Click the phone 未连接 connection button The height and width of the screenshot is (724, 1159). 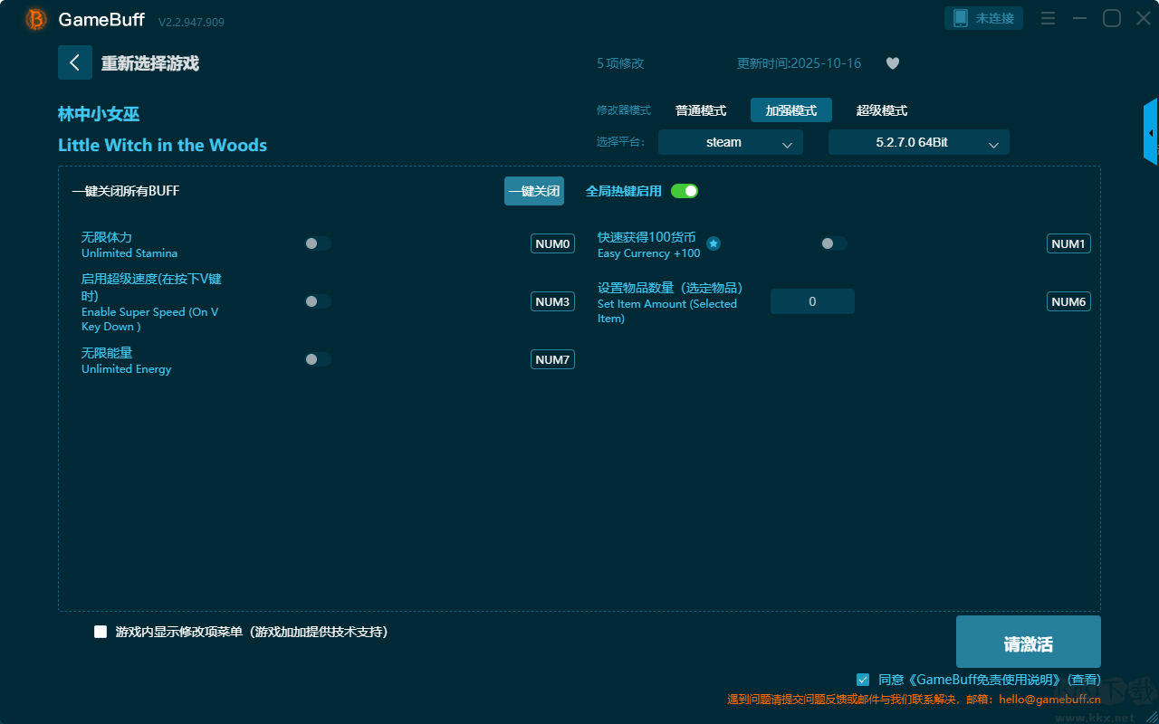point(984,18)
